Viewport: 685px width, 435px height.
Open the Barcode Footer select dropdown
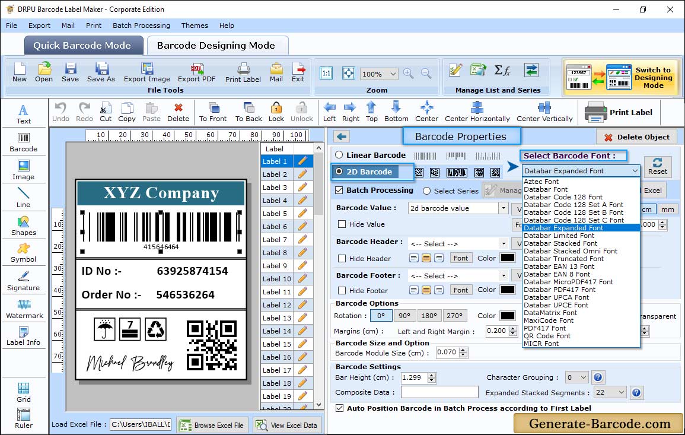click(x=504, y=275)
